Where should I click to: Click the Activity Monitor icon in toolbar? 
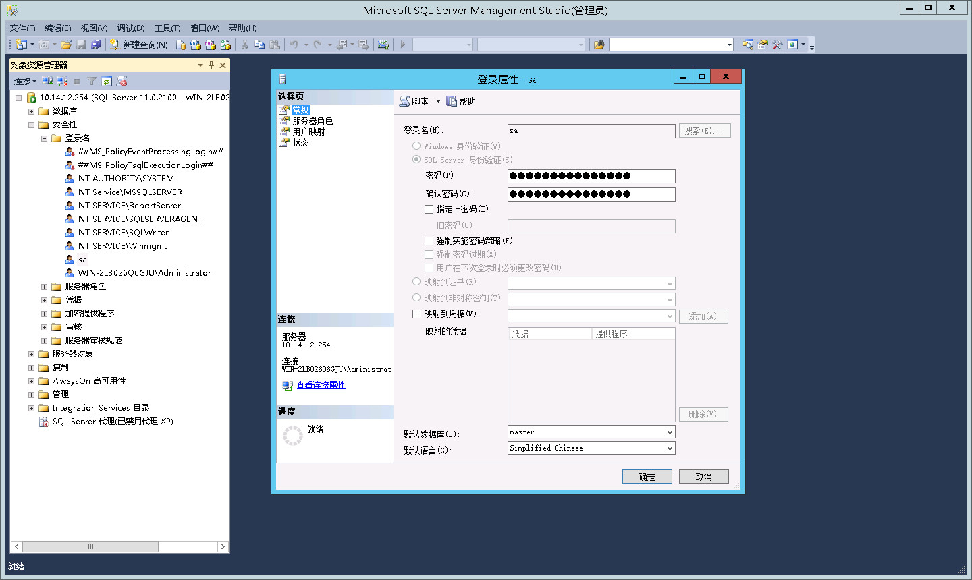pyautogui.click(x=383, y=45)
